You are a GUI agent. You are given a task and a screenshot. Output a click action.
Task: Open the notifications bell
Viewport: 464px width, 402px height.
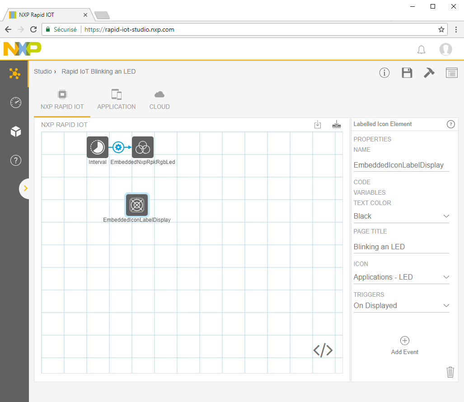[x=421, y=50]
